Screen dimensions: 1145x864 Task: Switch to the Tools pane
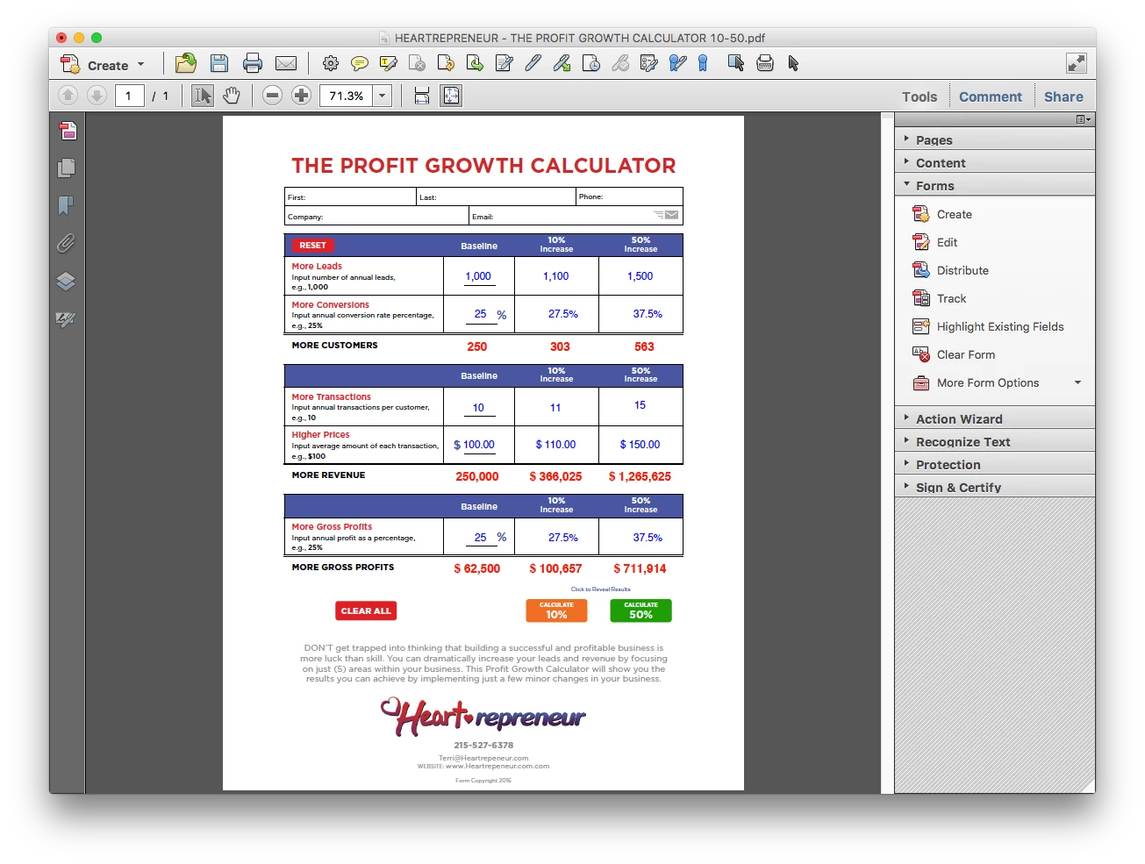tap(920, 96)
